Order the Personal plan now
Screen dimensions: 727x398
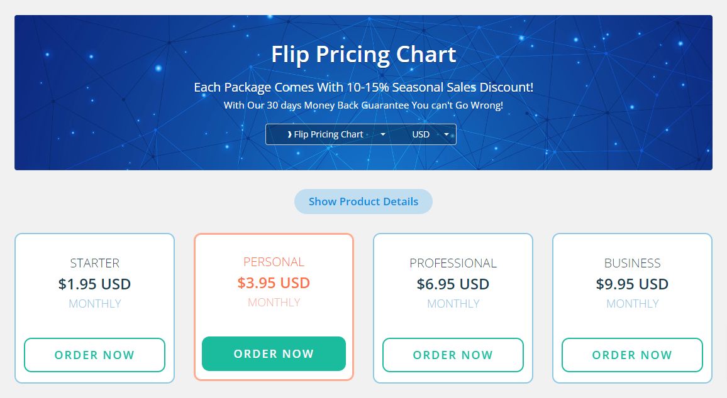coord(274,353)
